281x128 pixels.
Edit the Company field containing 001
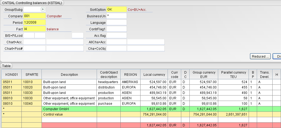(x=35, y=16)
